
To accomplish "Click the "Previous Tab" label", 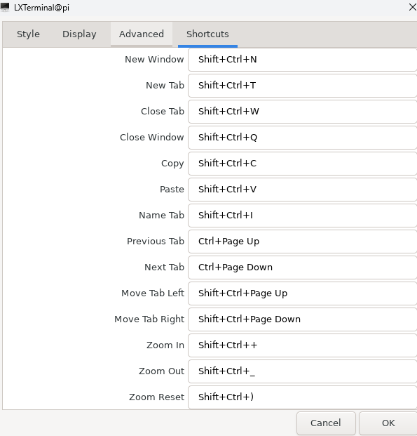I will tap(156, 241).
